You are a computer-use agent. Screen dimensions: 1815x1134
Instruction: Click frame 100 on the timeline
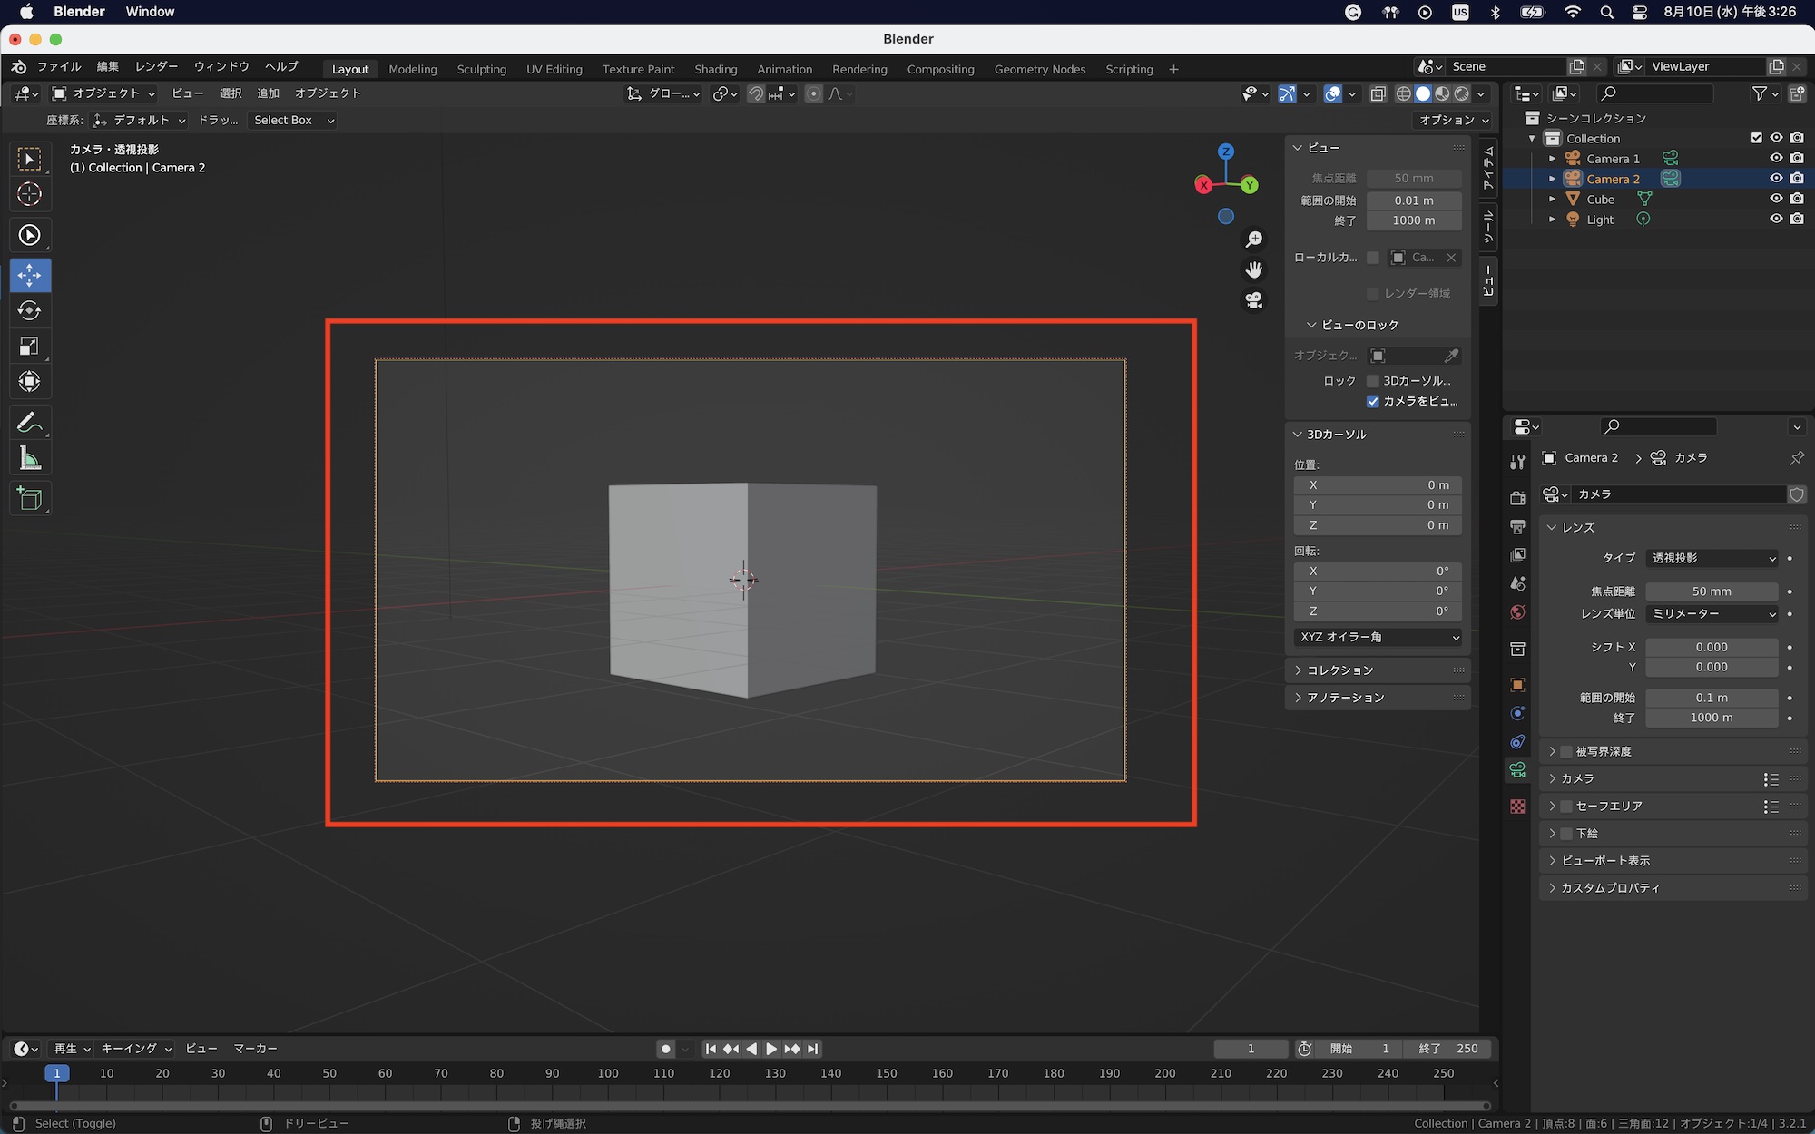[608, 1074]
